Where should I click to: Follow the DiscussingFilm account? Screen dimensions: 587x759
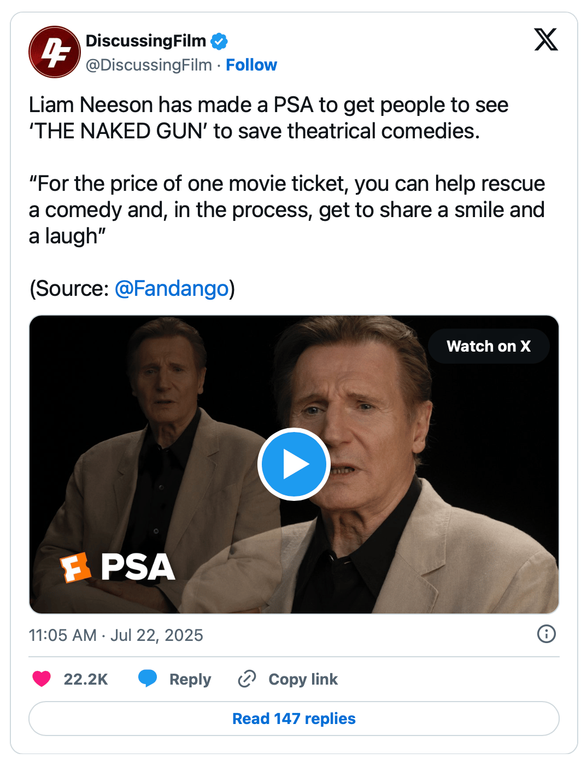pos(251,65)
